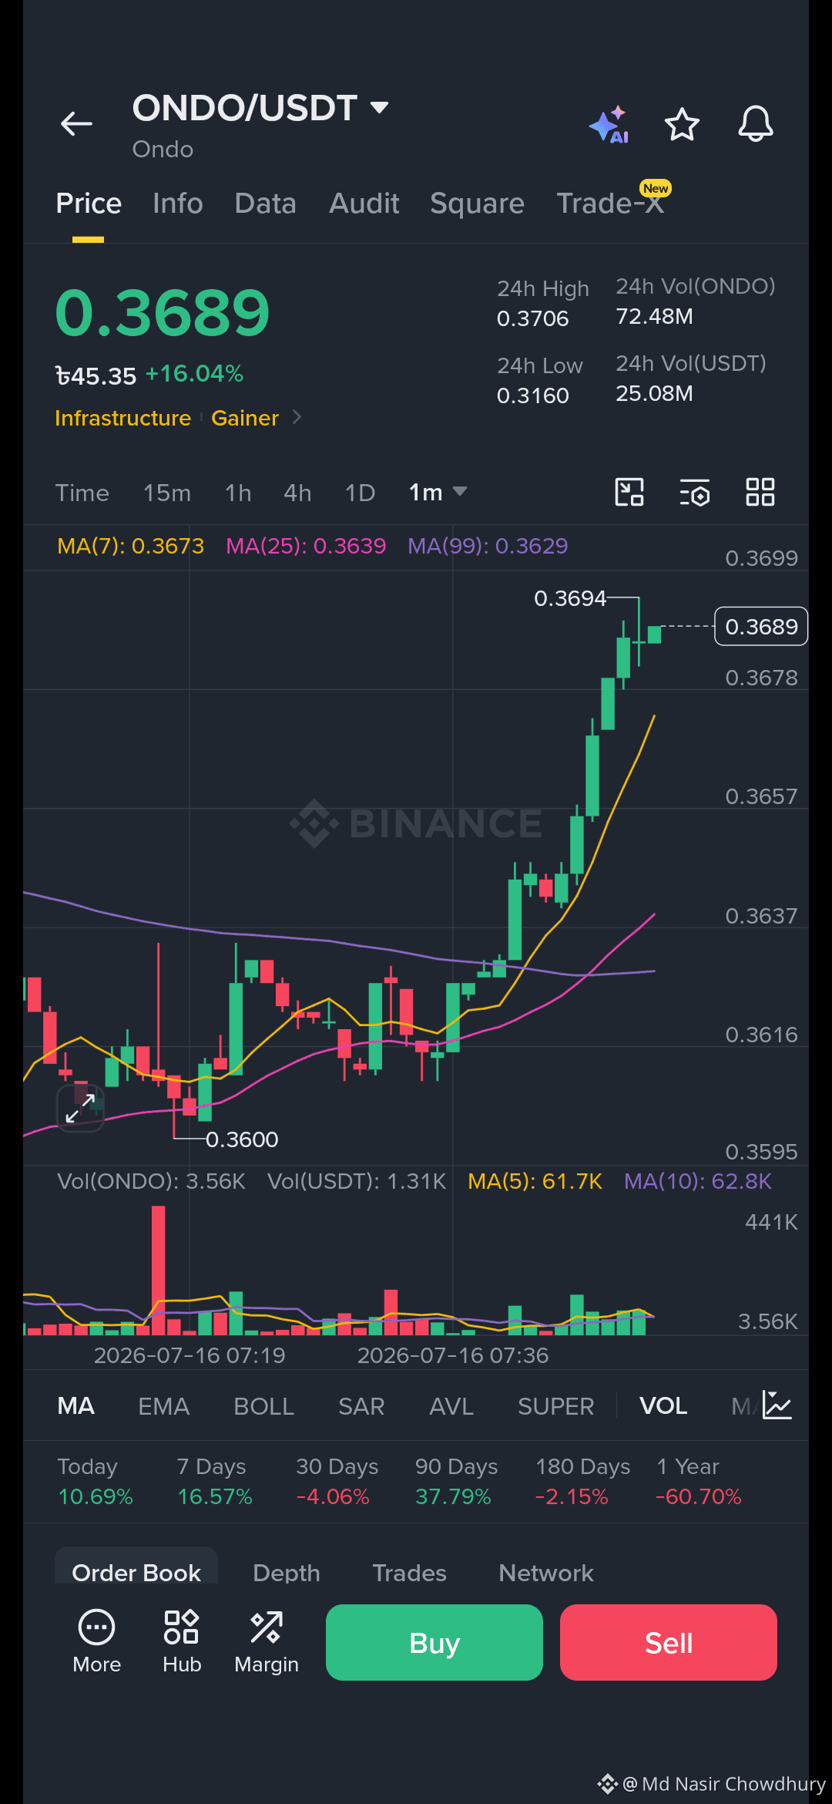Toggle the MA indicator
The height and width of the screenshot is (1804, 832).
tap(76, 1406)
